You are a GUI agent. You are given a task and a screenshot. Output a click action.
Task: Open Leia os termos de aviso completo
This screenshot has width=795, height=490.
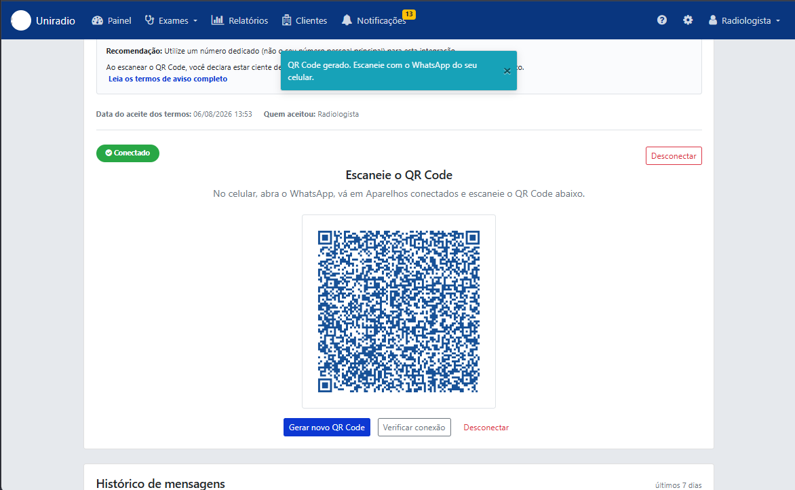168,79
